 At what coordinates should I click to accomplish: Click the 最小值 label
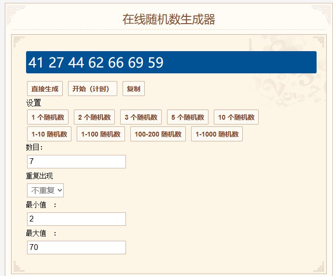[x=36, y=205]
